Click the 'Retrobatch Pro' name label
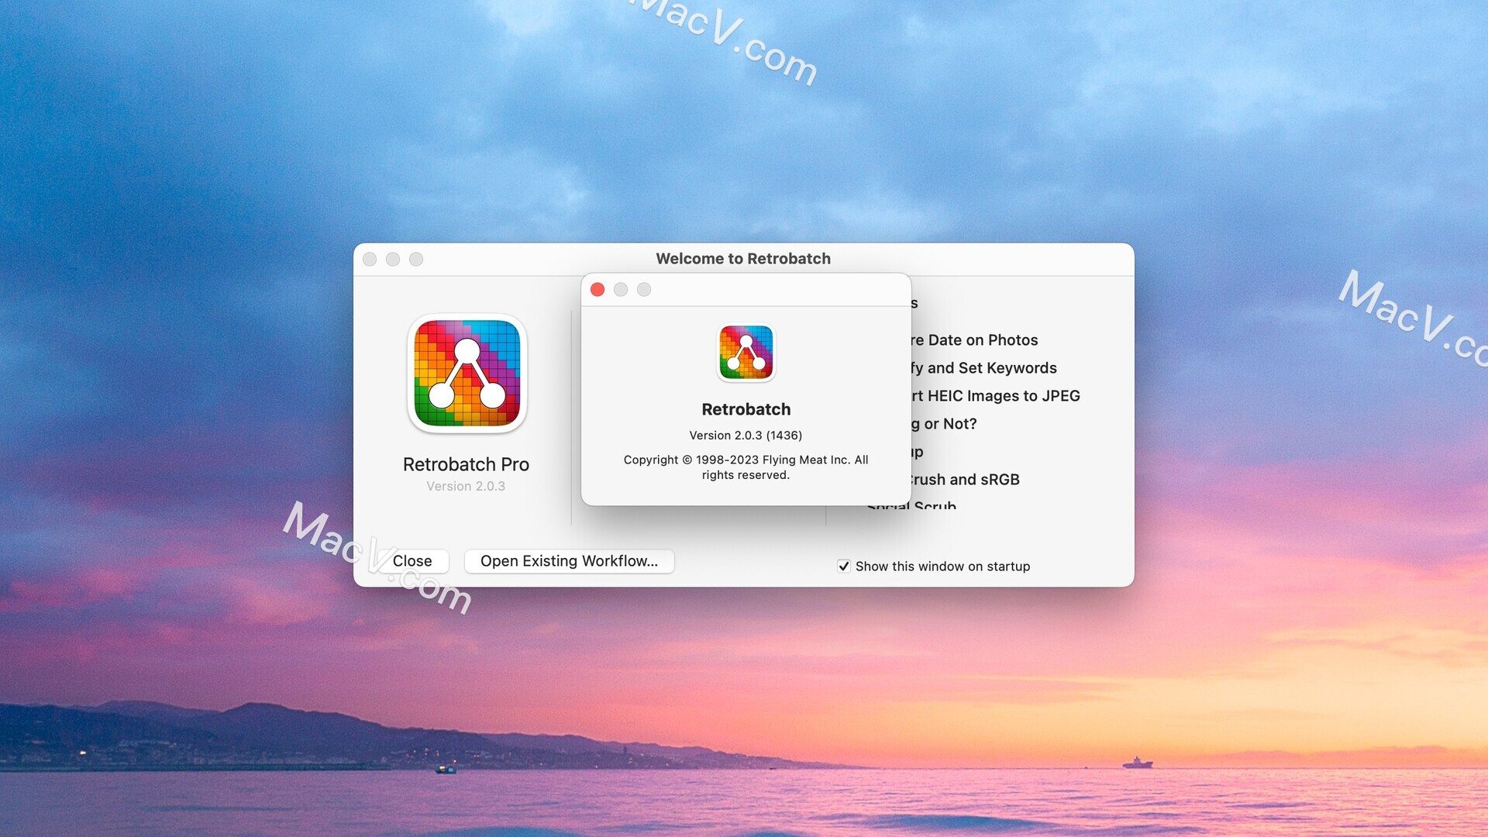This screenshot has height=837, width=1488. 466,464
